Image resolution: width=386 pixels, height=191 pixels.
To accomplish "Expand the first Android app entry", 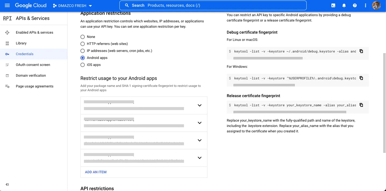I will (200, 105).
